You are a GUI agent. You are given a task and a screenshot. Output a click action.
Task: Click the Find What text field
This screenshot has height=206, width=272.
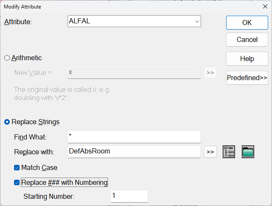[x=134, y=137]
